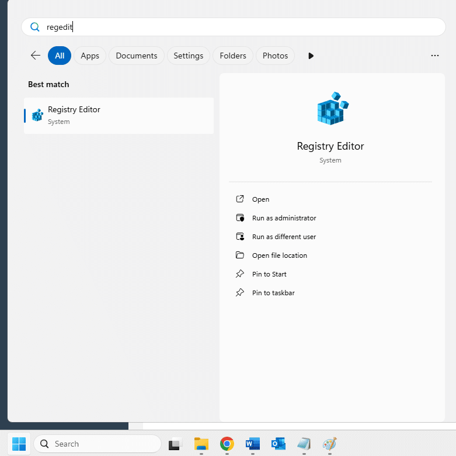Viewport: 456px width, 456px height.
Task: Switch to the Apps filter
Action: tap(90, 56)
